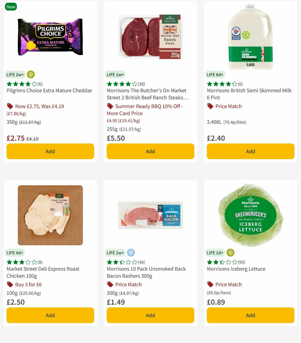Click the tag icon beside Summer Ready BBQ offer
The height and width of the screenshot is (343, 301).
pos(110,106)
